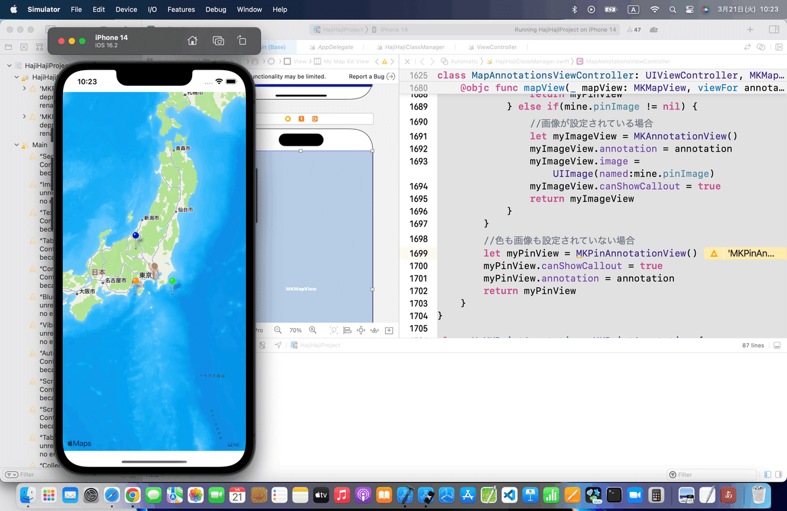Image resolution: width=787 pixels, height=511 pixels.
Task: Open the Align constraints tool in storyboard
Action: (347, 331)
